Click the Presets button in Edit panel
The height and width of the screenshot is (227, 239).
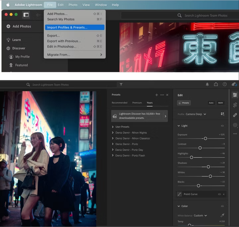click(x=184, y=103)
